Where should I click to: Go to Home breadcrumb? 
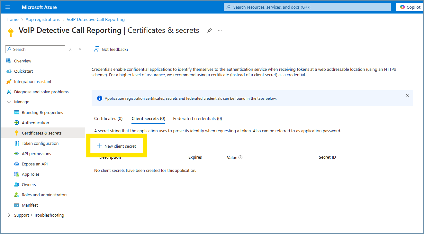point(13,19)
